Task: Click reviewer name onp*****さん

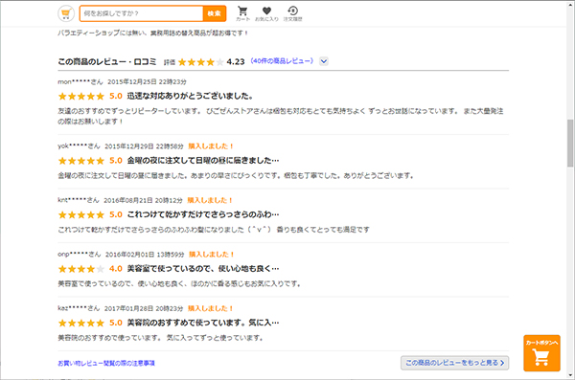Action: tap(80, 255)
